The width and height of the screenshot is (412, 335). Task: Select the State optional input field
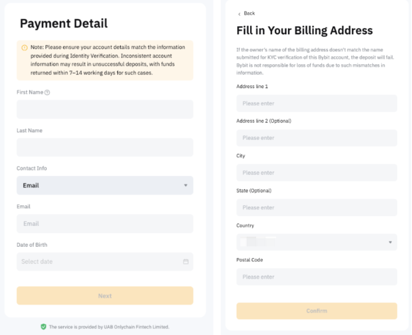(x=316, y=207)
